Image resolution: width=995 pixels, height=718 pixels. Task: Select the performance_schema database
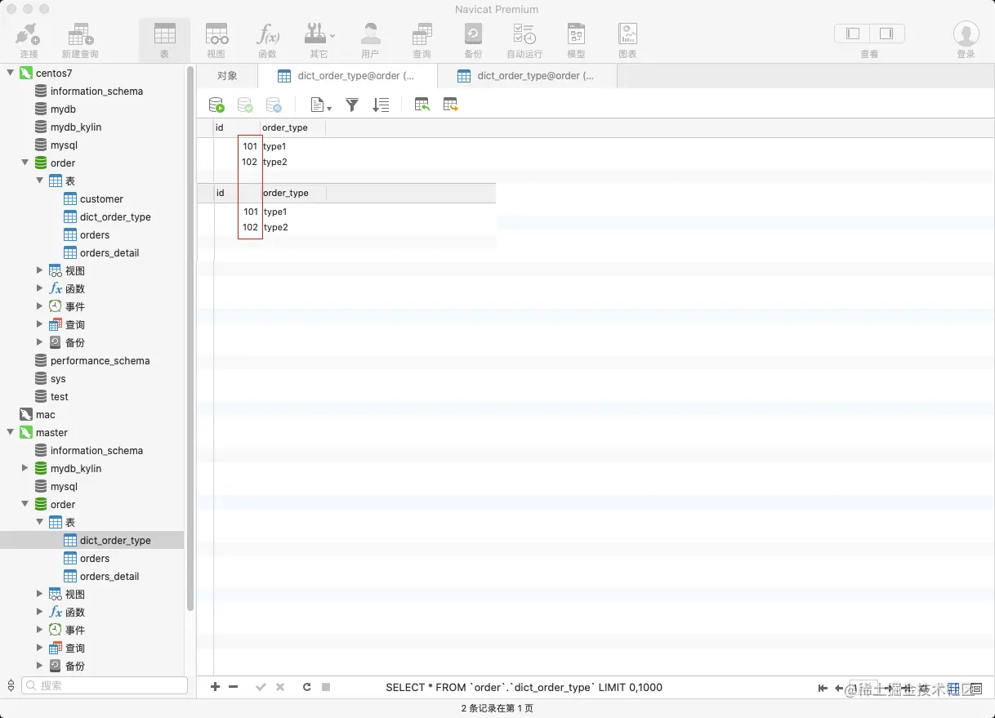tap(100, 360)
